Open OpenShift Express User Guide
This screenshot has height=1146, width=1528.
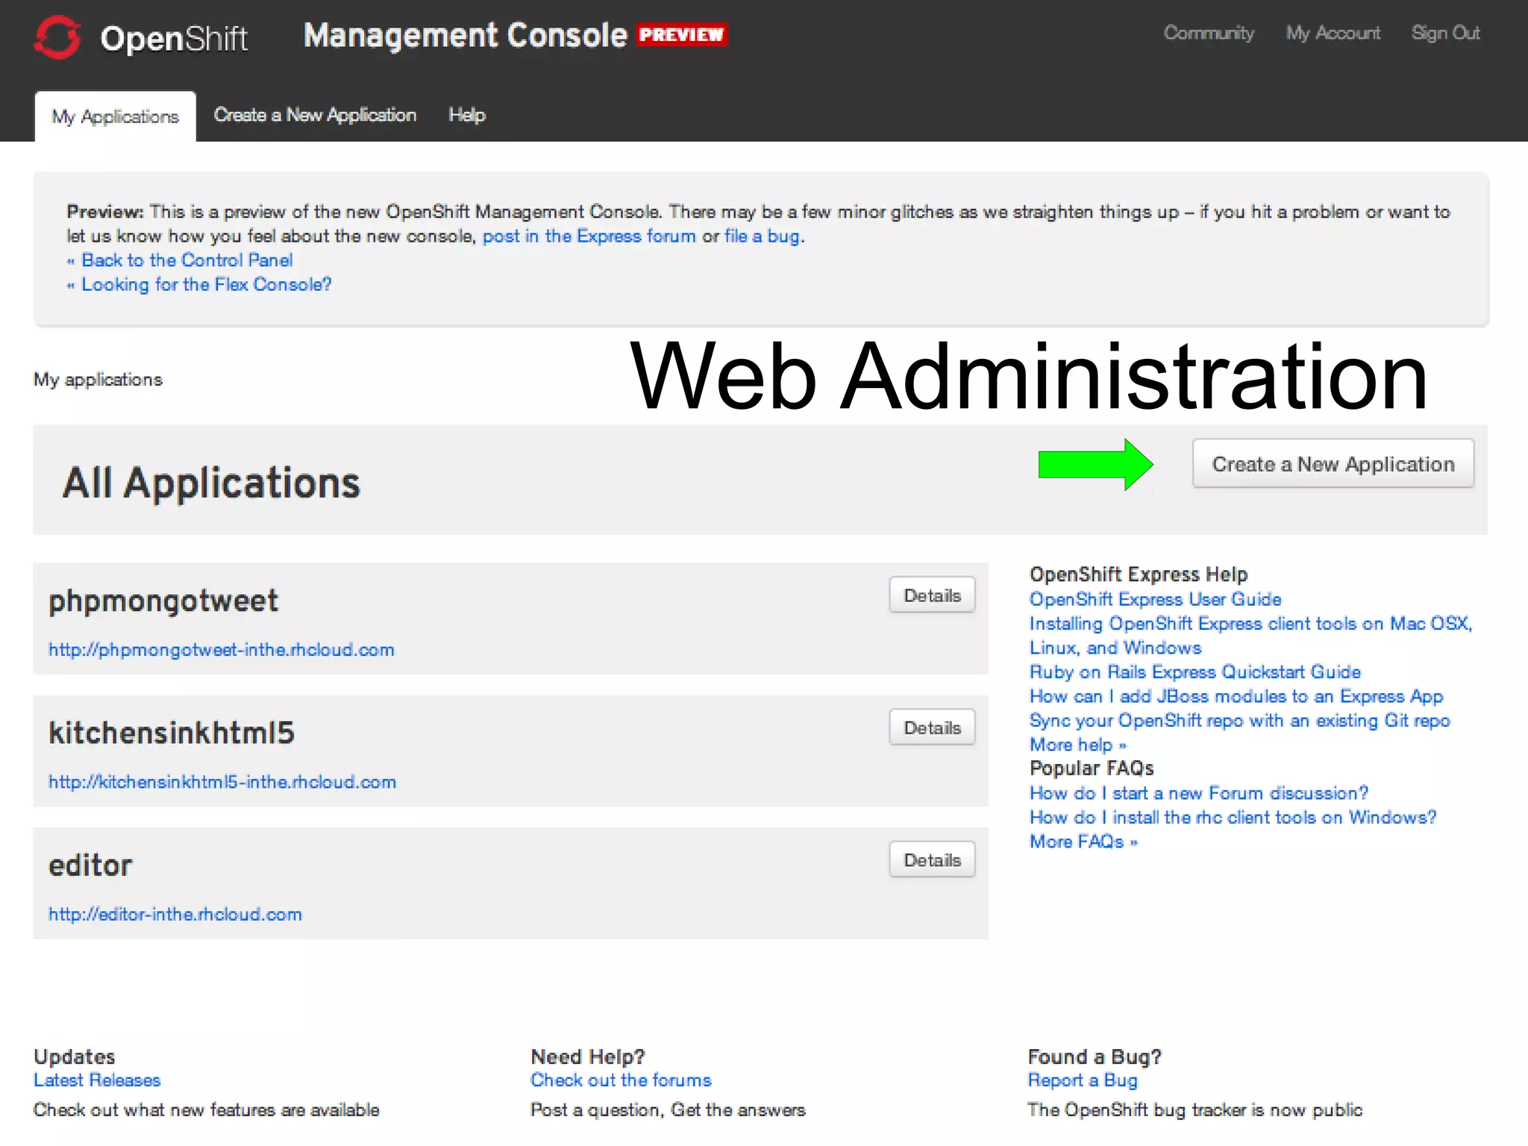click(x=1155, y=599)
